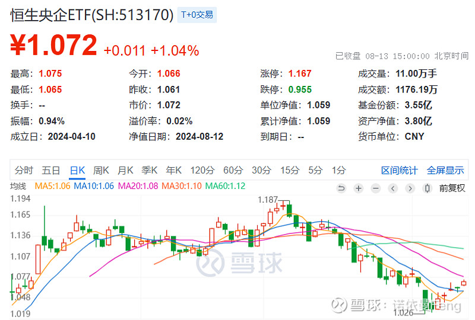Screen dimensions: 475x320
Task: Click the 均线 label
Action: [x=18, y=186]
